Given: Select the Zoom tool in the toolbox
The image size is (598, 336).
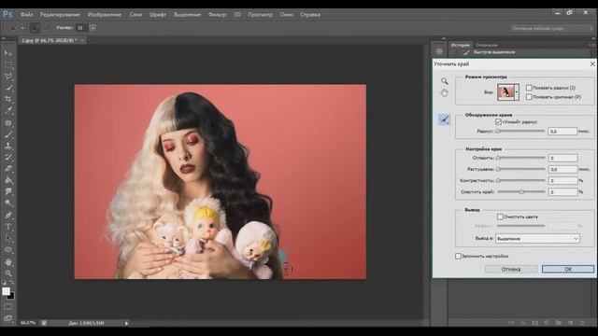Looking at the screenshot, I should point(8,273).
